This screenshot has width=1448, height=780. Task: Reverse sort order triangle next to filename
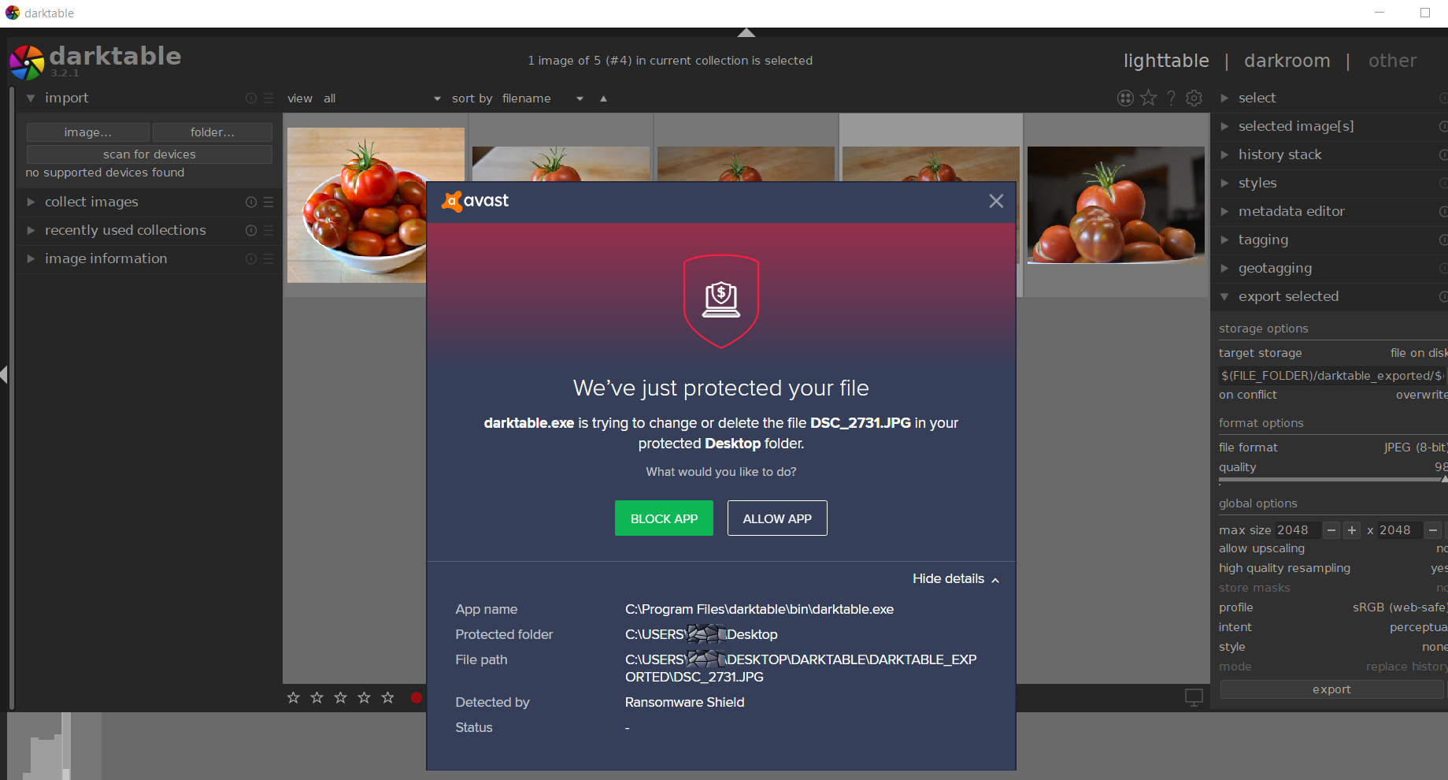[603, 98]
